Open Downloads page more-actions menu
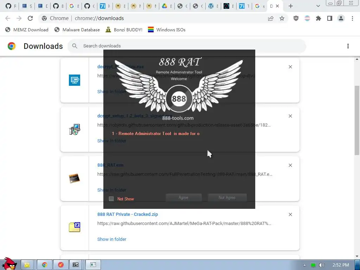The image size is (360, 270). point(348,46)
